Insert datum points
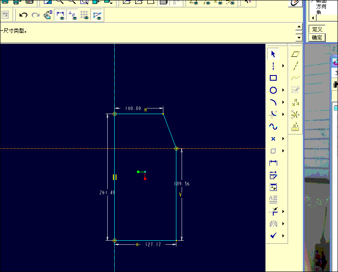 (x=295, y=102)
